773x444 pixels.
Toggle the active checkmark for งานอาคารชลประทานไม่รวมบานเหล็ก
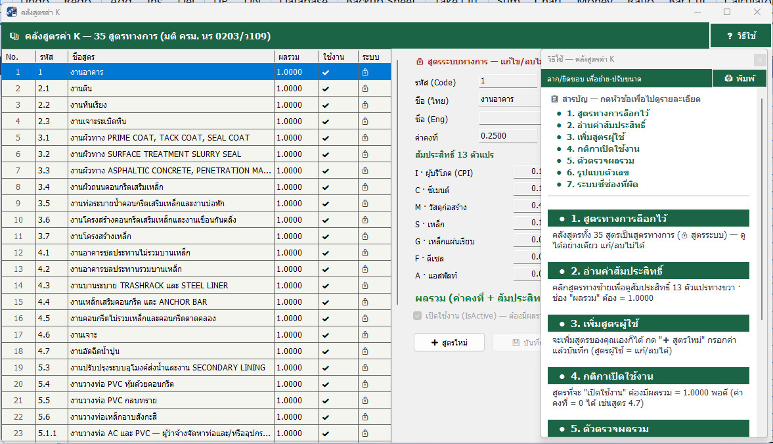pos(326,253)
